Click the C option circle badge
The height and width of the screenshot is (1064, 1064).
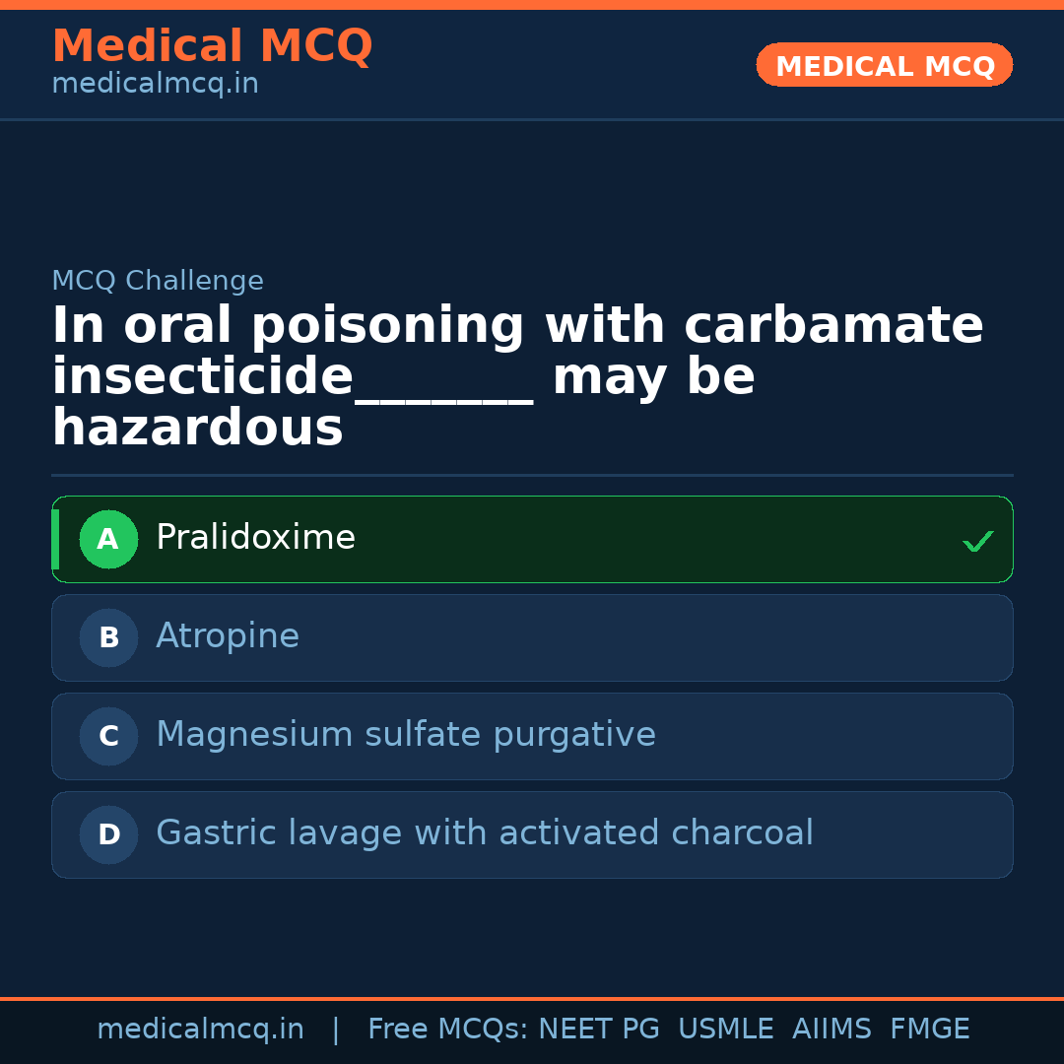(x=108, y=736)
